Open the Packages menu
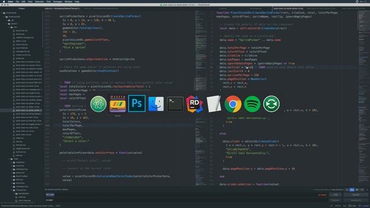 click(x=57, y=1)
